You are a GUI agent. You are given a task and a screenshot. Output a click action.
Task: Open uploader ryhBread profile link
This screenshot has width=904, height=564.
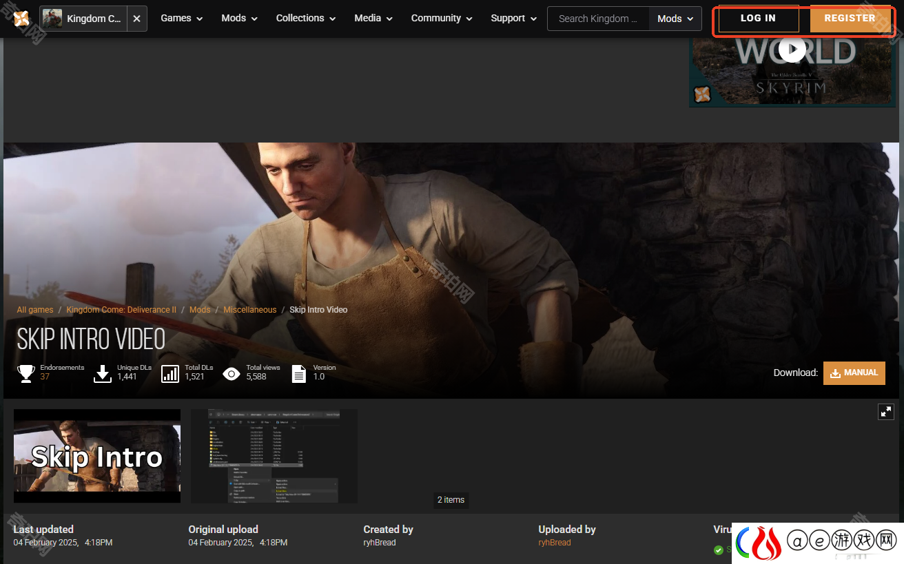tap(555, 543)
